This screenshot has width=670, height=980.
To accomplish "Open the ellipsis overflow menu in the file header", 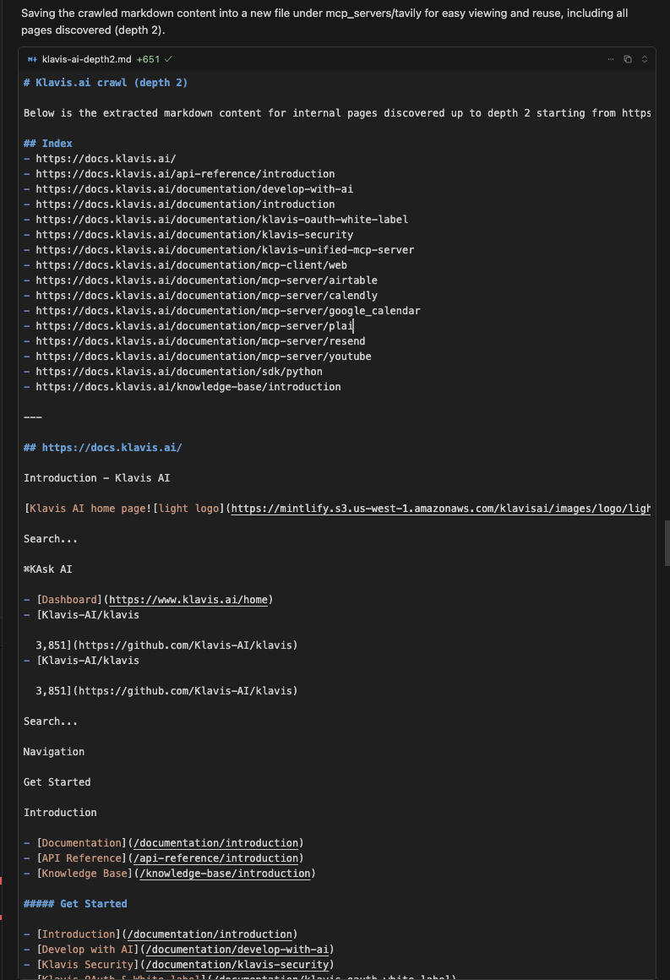I will click(610, 59).
